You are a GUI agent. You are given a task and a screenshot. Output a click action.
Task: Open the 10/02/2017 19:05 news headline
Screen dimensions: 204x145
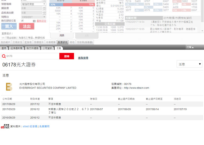172,30
